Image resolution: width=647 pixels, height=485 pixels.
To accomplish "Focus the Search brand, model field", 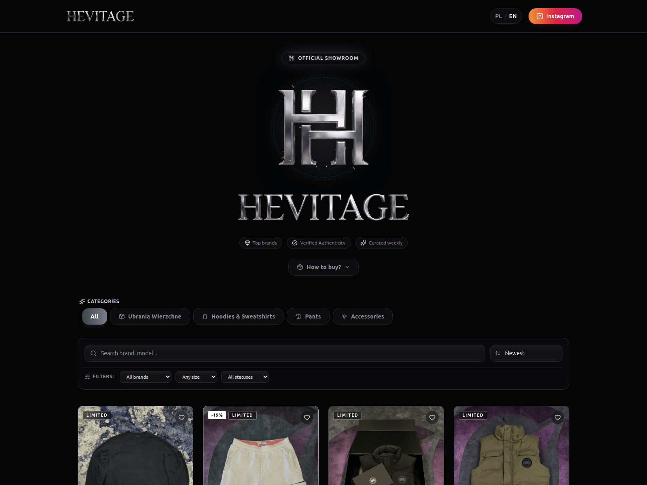I will pyautogui.click(x=285, y=353).
